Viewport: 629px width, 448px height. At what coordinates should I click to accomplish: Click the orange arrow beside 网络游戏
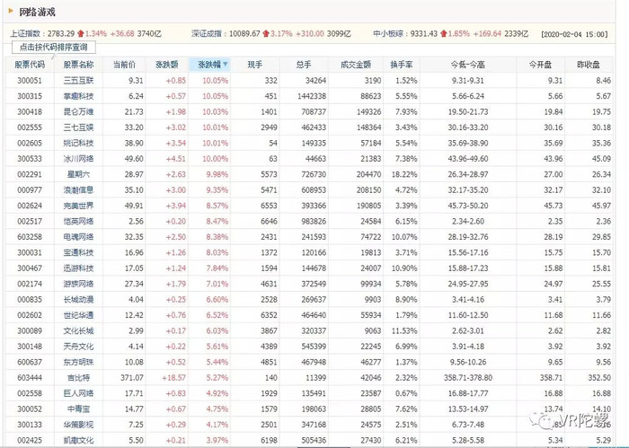[11, 11]
